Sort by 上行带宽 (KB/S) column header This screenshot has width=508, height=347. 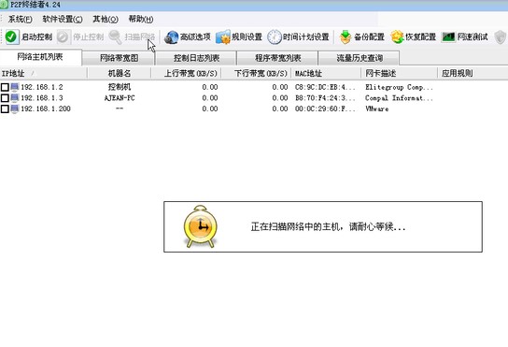[186, 73]
